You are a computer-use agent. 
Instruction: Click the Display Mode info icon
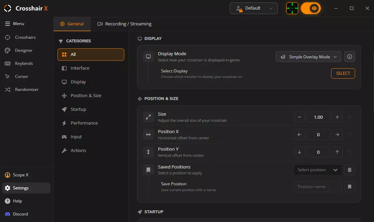(350, 57)
